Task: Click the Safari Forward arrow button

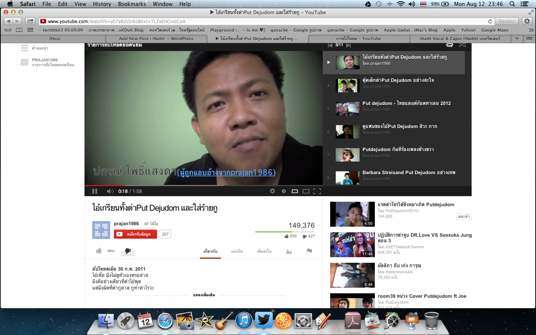Action: pos(17,21)
